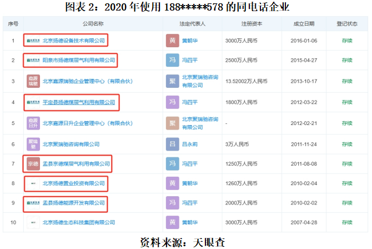This screenshot has height=249, width=372.
Task: Click the 嘉源日升 company badge icon
Action: click(x=33, y=123)
